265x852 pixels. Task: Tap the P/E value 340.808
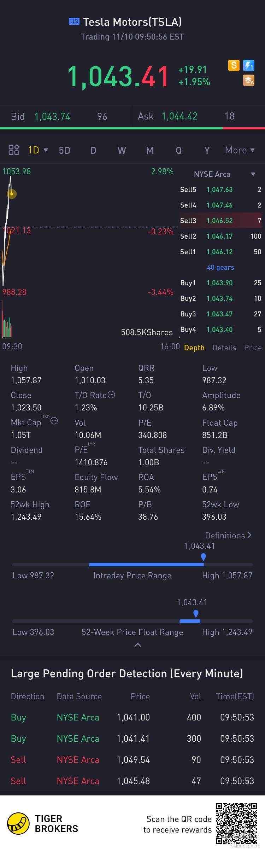(x=152, y=435)
